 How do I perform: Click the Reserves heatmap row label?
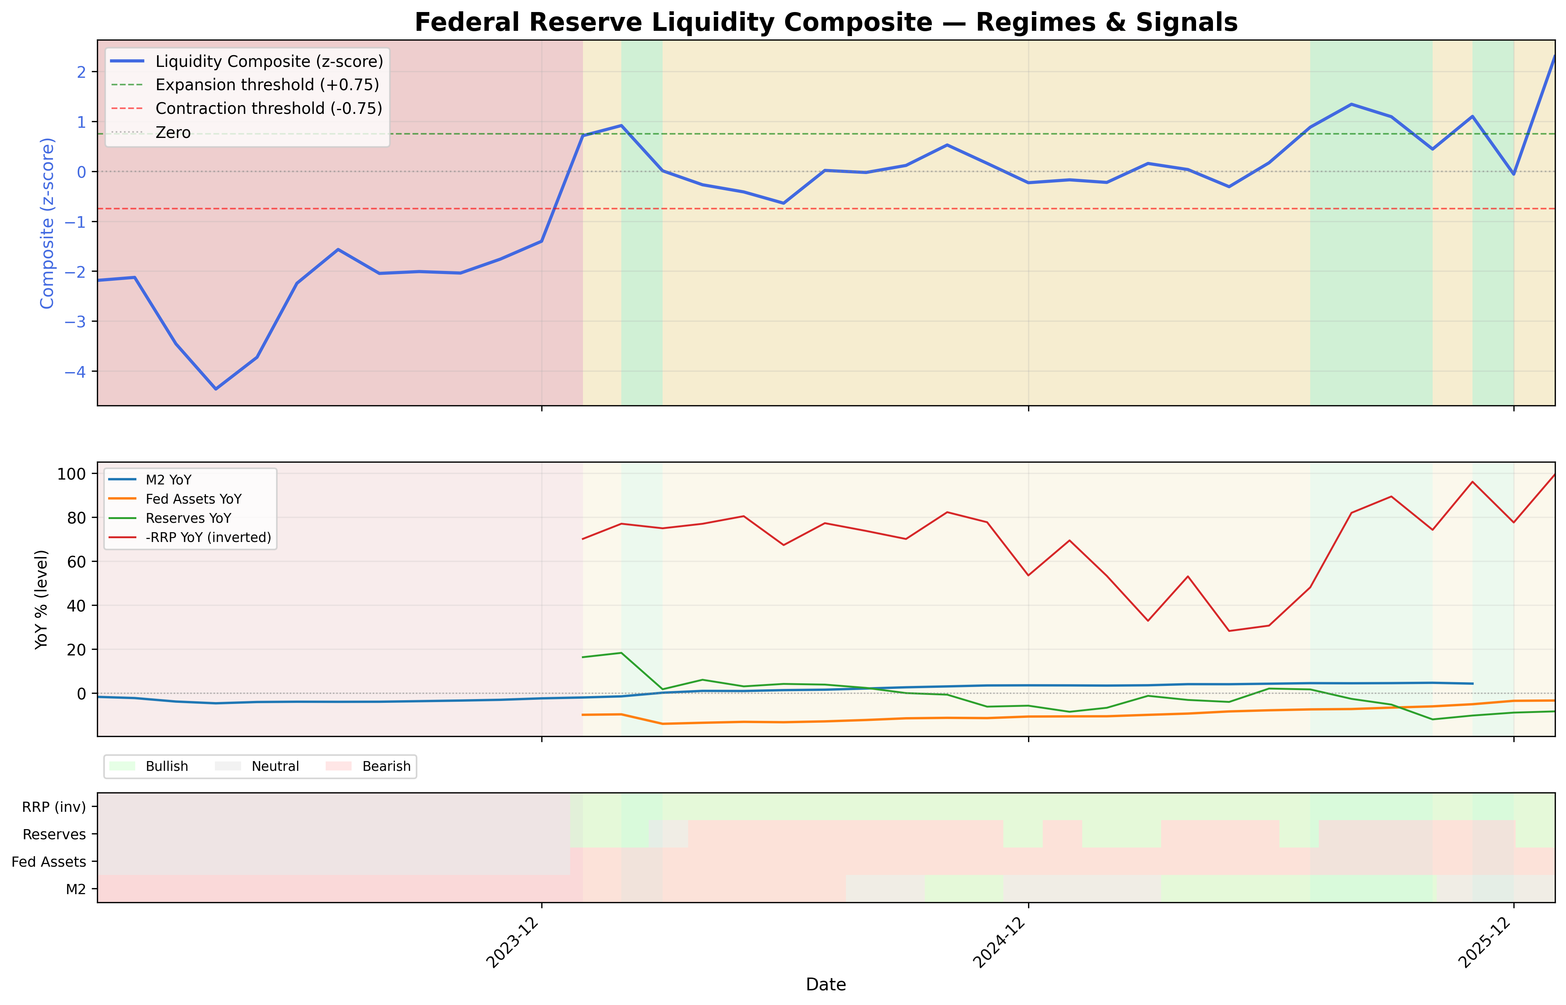point(54,835)
